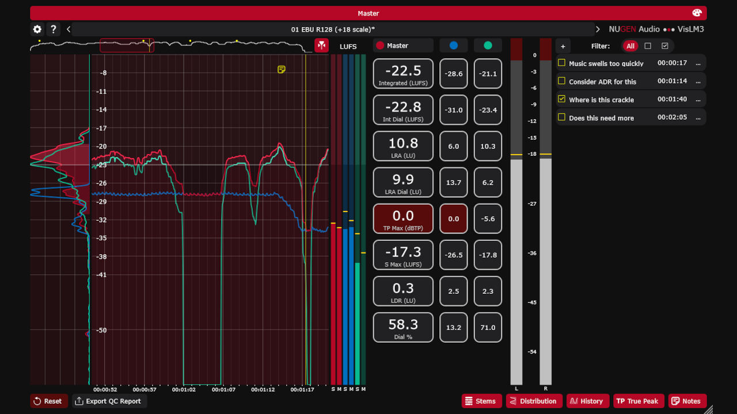Click the 00:01:40 note timestamp
The image size is (737, 414).
673,99
